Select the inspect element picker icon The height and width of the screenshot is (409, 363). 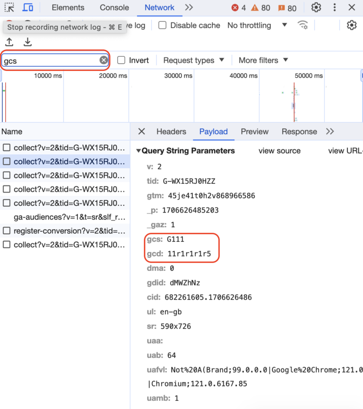(9, 8)
